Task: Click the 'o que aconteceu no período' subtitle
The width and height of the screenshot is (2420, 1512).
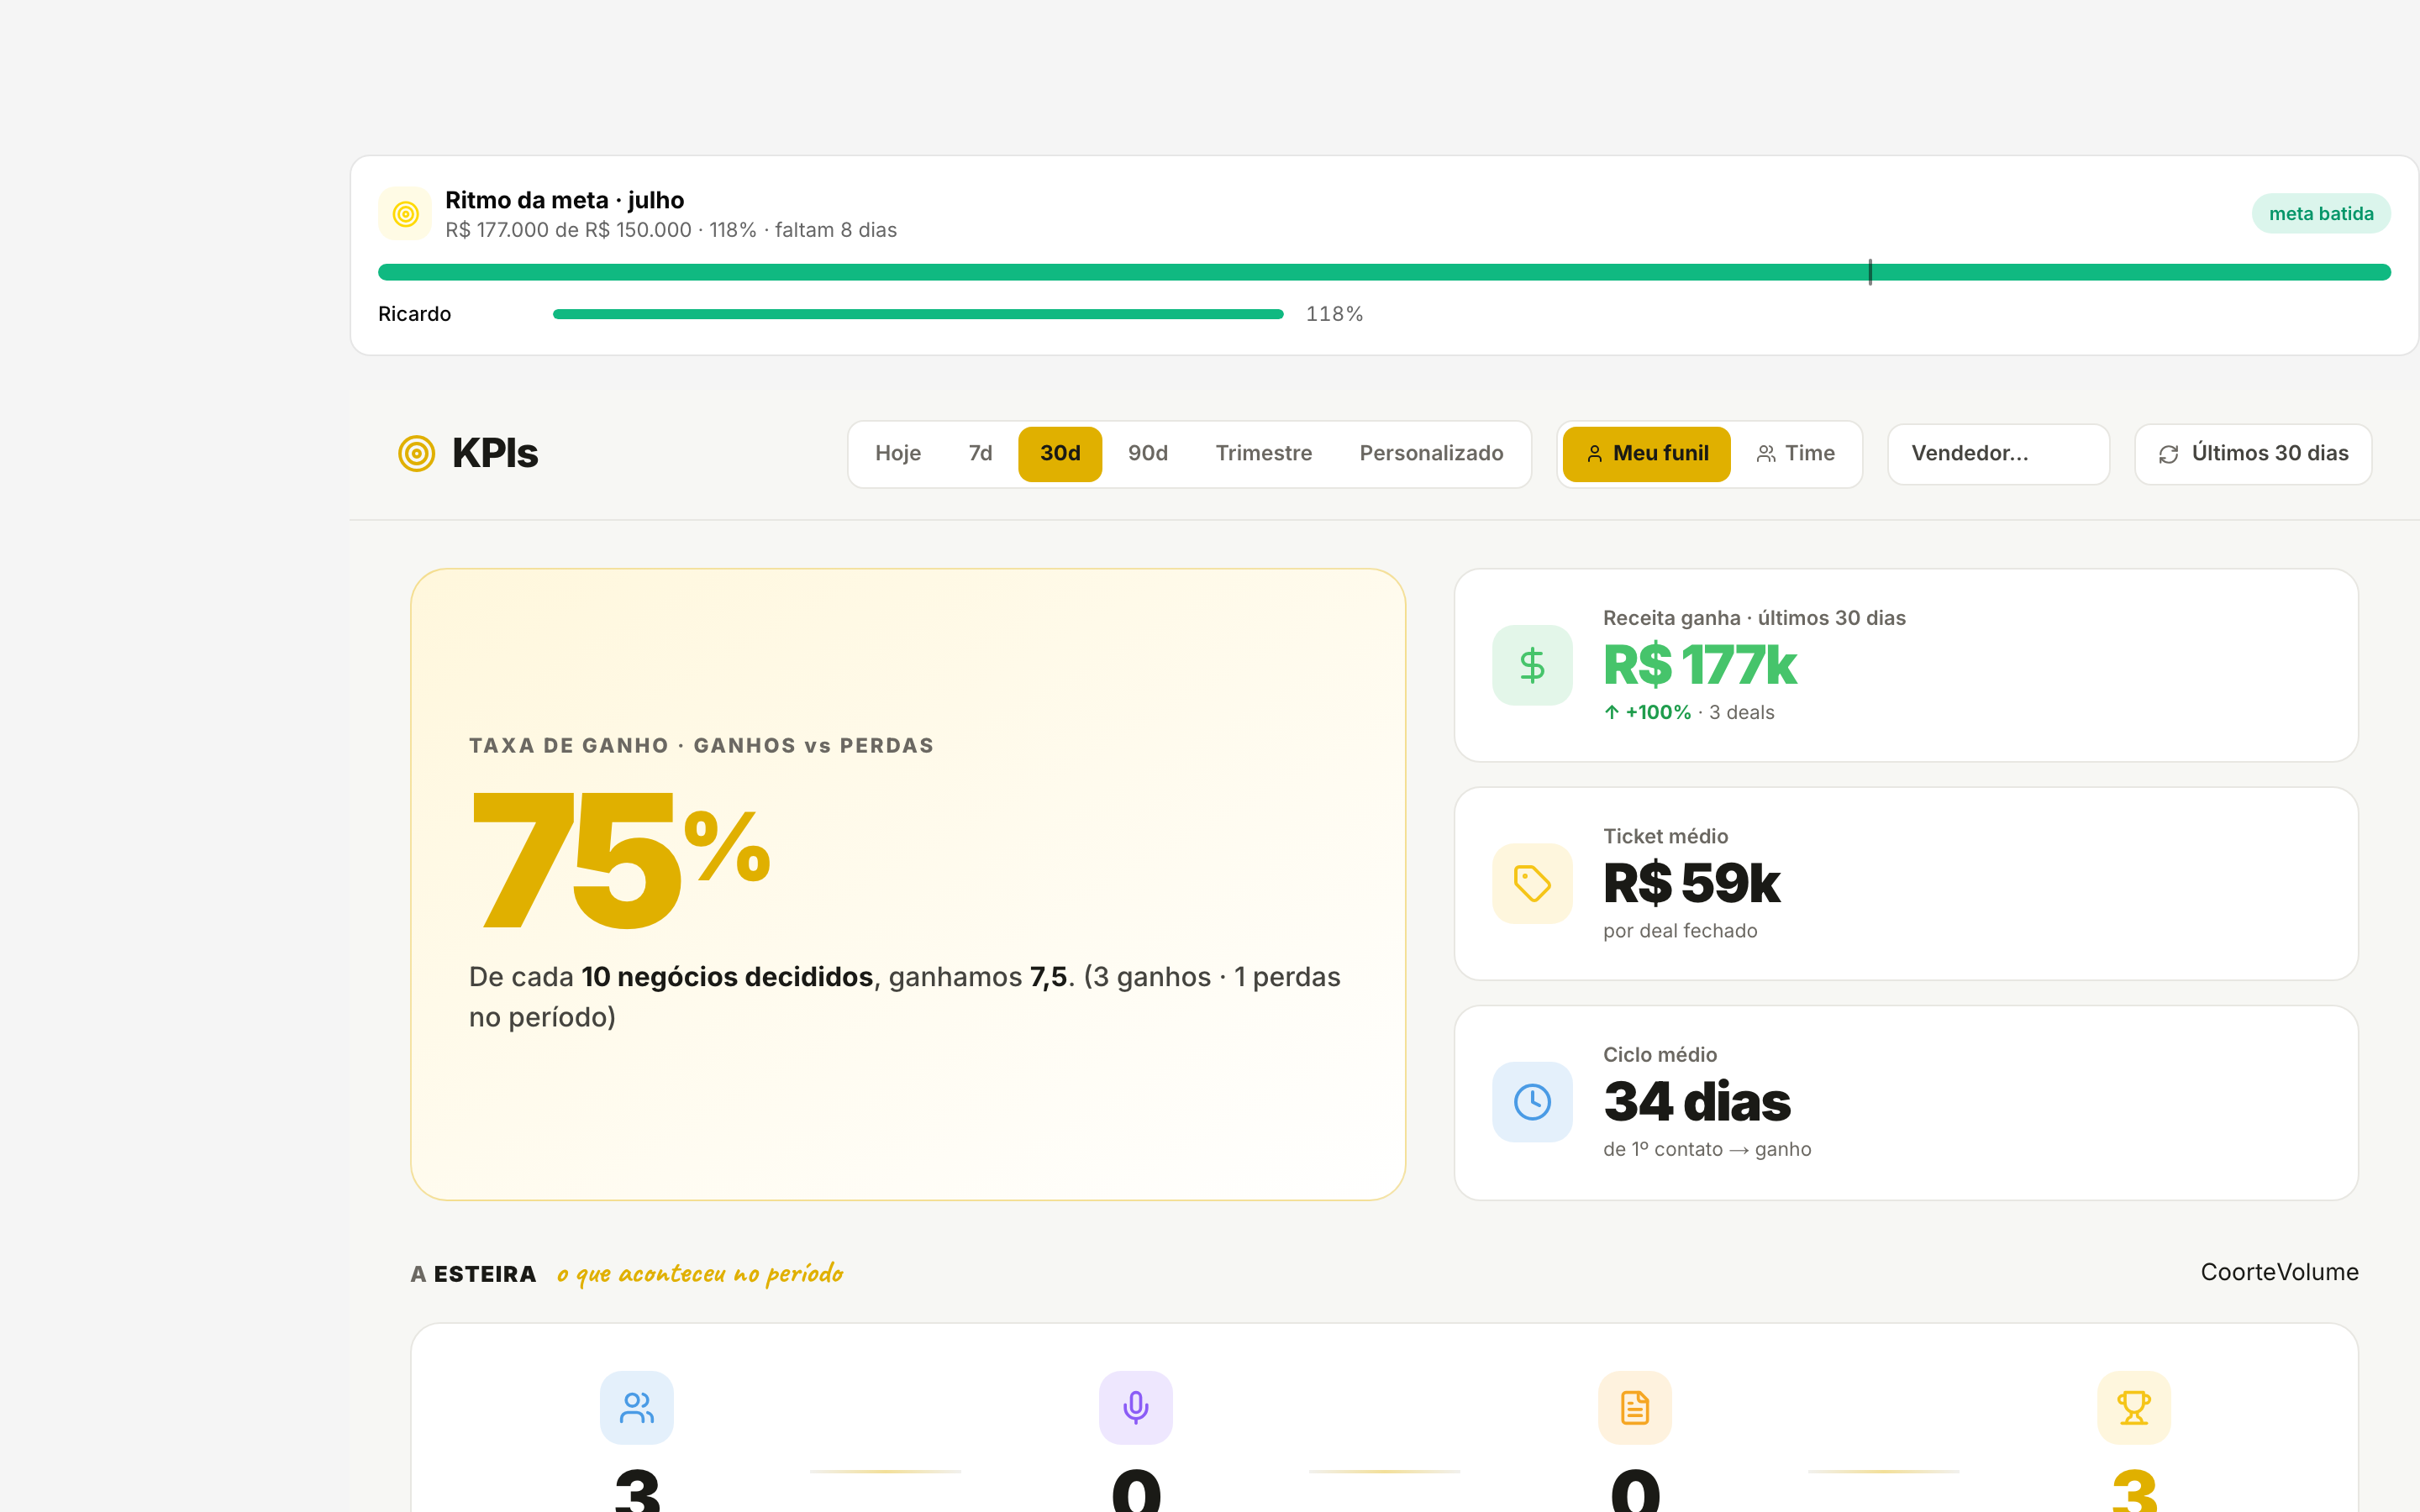Action: pyautogui.click(x=700, y=1274)
